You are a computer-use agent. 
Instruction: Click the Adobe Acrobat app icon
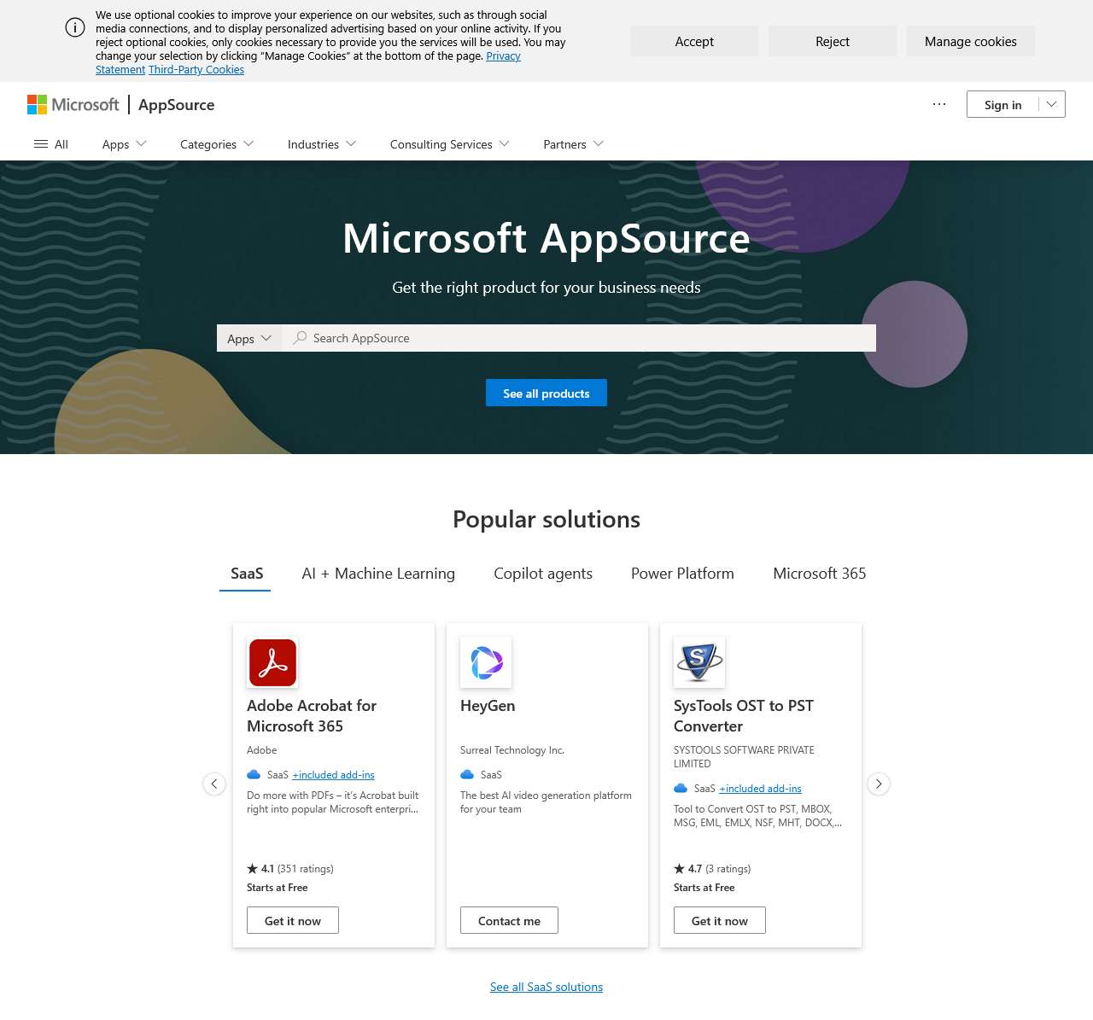(x=272, y=662)
